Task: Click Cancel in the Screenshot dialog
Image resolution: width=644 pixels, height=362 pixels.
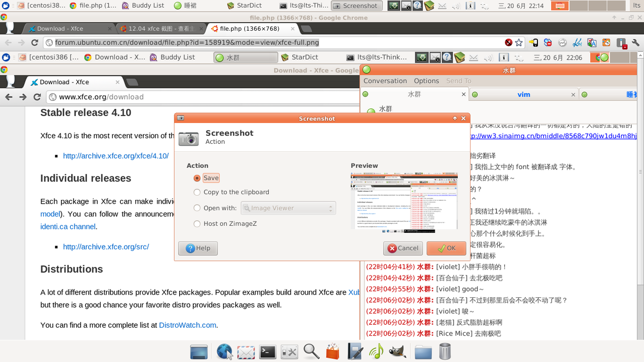Action: tap(403, 248)
